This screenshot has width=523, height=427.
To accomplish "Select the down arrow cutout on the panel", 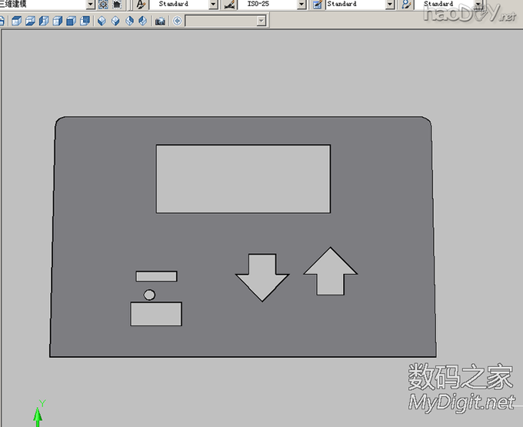I will [x=261, y=275].
